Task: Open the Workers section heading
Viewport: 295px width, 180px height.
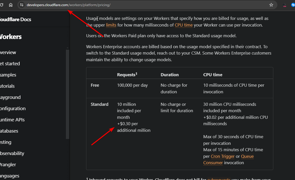Action: point(11,37)
